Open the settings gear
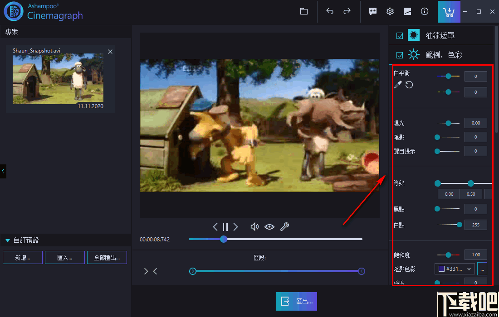The image size is (499, 317). [x=390, y=11]
